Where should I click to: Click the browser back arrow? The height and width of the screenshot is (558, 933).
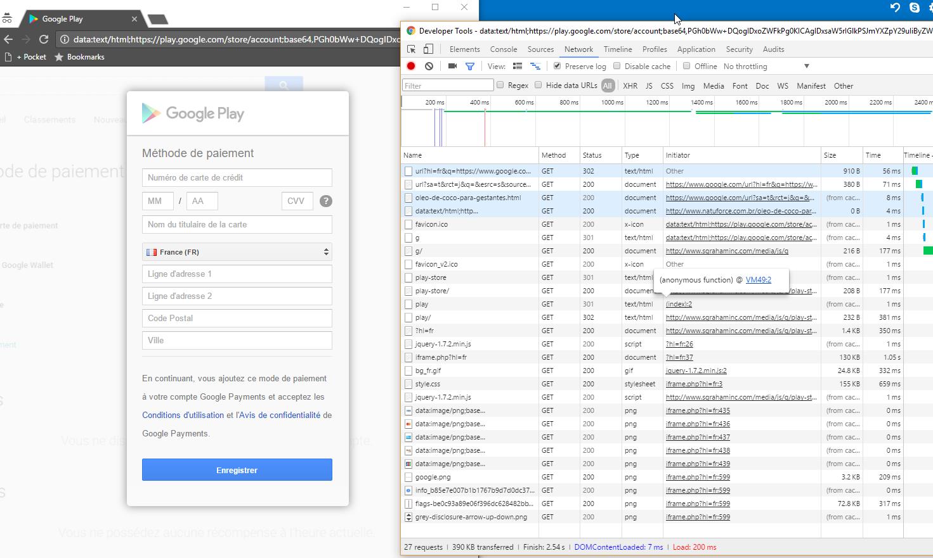coord(8,39)
